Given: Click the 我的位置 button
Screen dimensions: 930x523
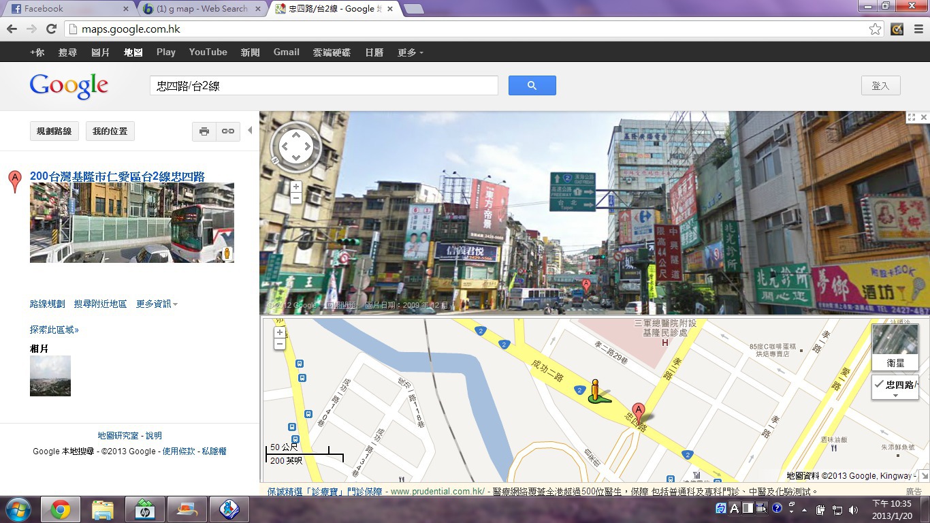Looking at the screenshot, I should coord(110,131).
